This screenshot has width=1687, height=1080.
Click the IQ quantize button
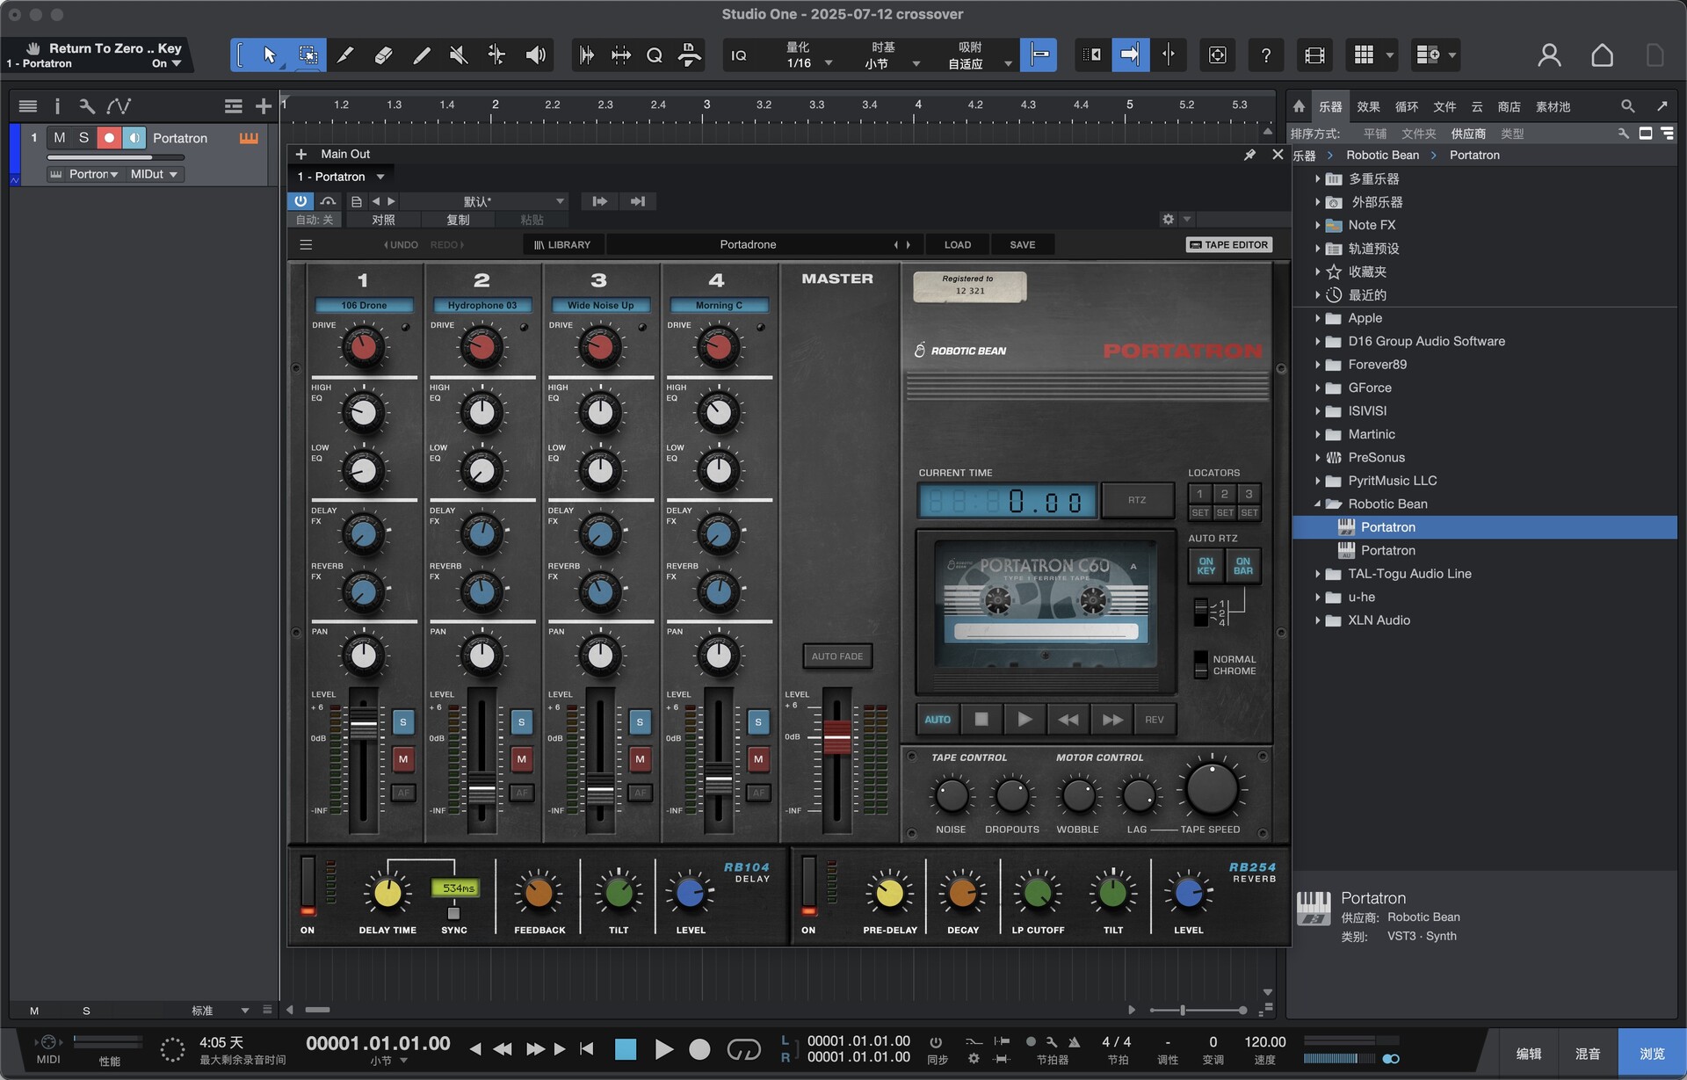point(739,55)
